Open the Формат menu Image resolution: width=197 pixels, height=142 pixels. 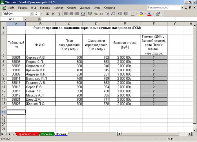(58, 8)
